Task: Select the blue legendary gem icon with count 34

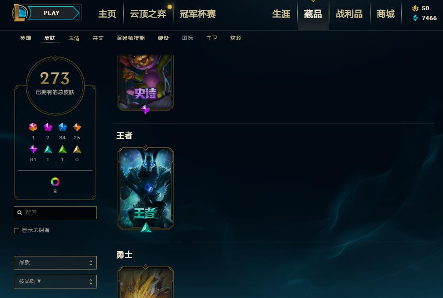Action: pos(63,127)
